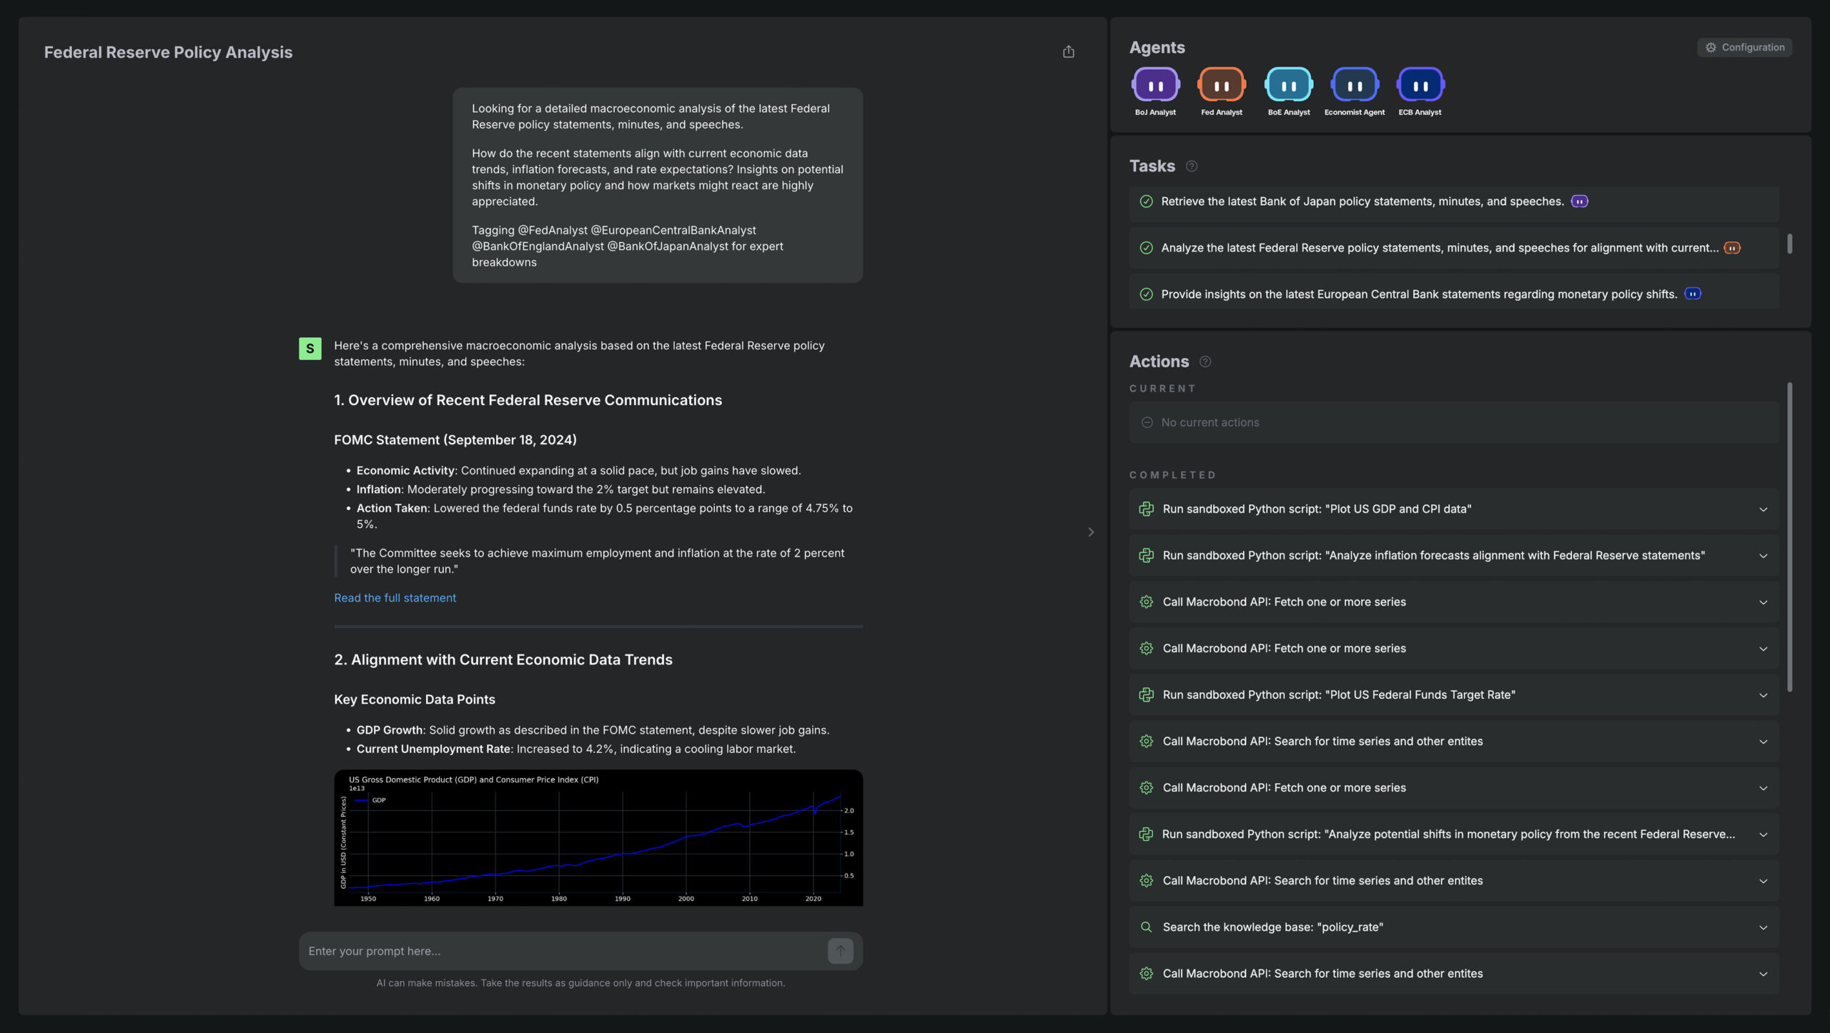Click the Committee quote about maximum employment
The width and height of the screenshot is (1830, 1033).
tap(597, 561)
